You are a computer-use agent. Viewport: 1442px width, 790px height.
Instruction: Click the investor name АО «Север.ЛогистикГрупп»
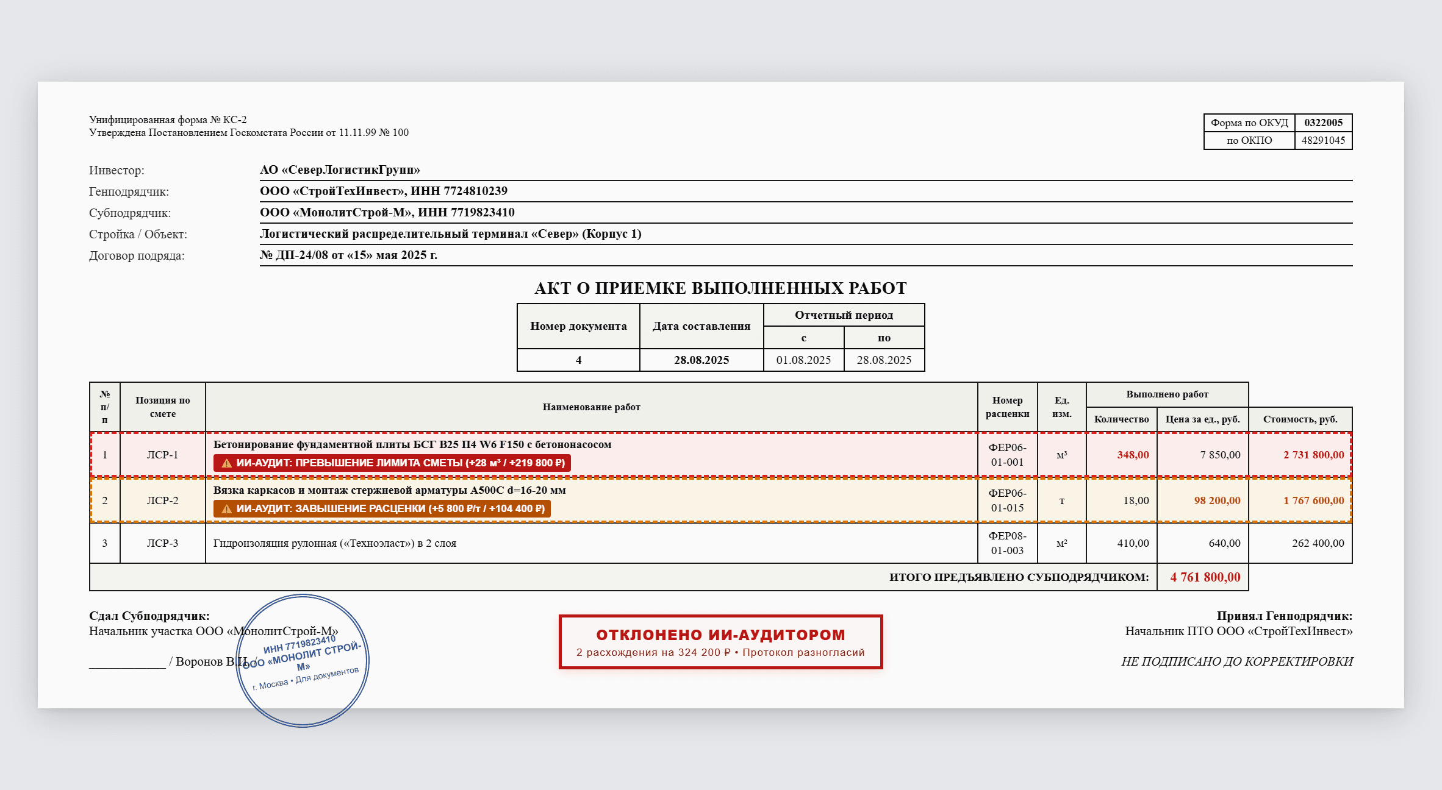pos(340,169)
